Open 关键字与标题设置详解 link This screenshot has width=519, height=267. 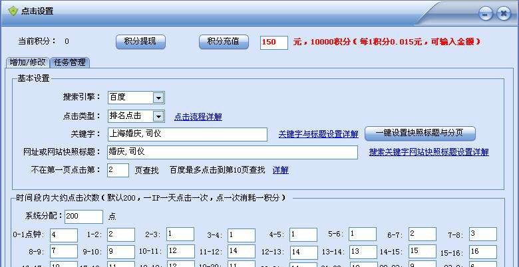319,134
